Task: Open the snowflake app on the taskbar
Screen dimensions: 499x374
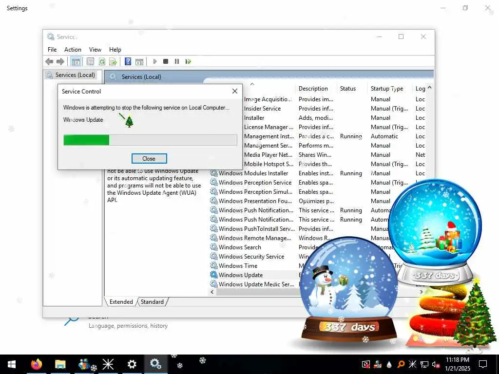Action: coord(108,364)
